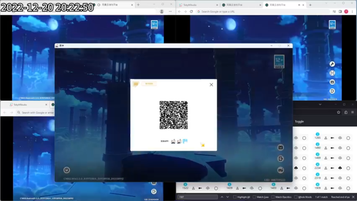
Task: Select the radio button for row 1609
Action: [260, 188]
